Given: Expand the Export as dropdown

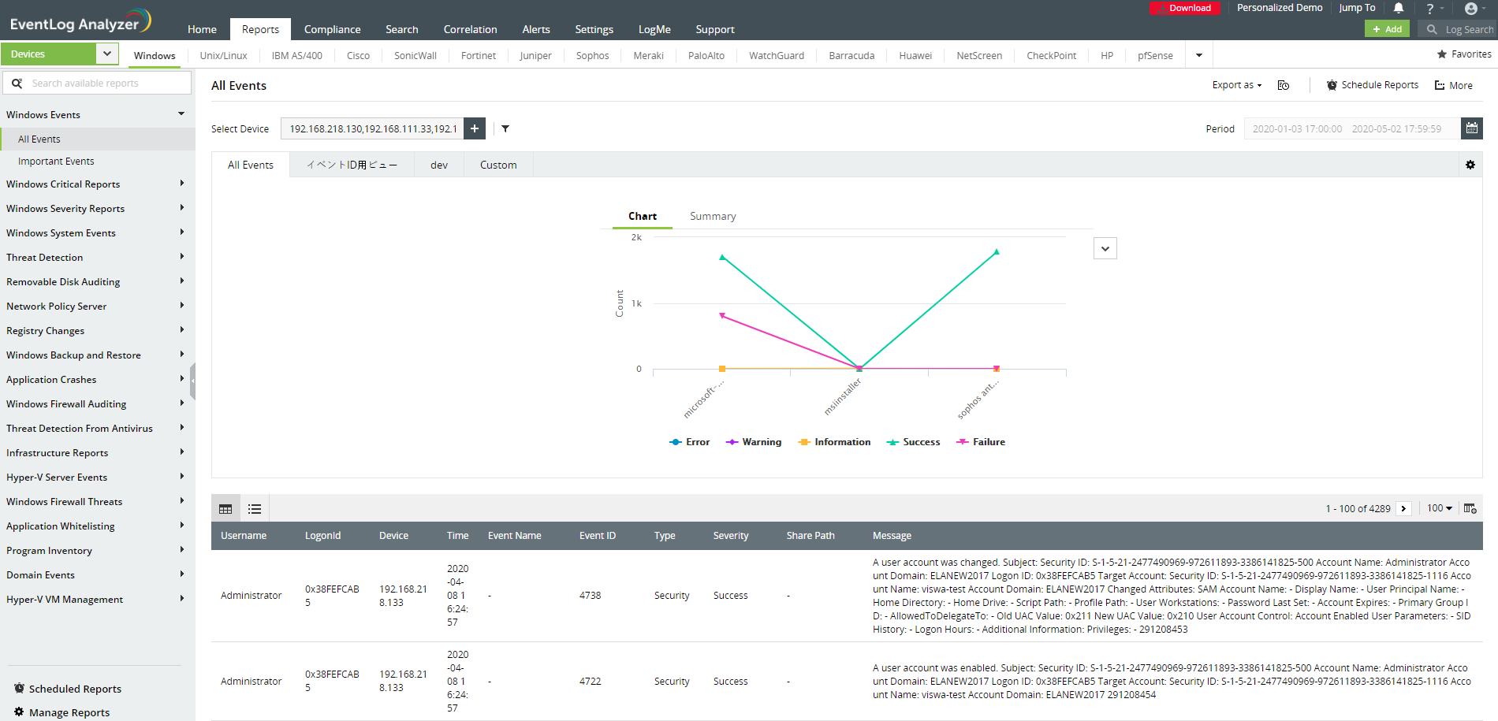Looking at the screenshot, I should pos(1236,85).
